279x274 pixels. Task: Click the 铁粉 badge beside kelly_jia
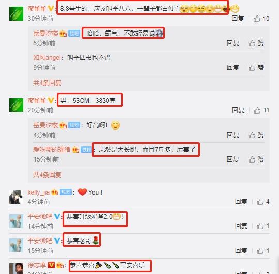pos(66,192)
